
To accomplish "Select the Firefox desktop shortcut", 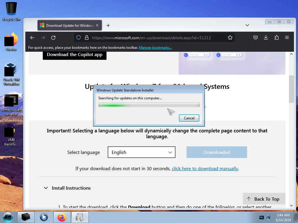I will point(11,42).
